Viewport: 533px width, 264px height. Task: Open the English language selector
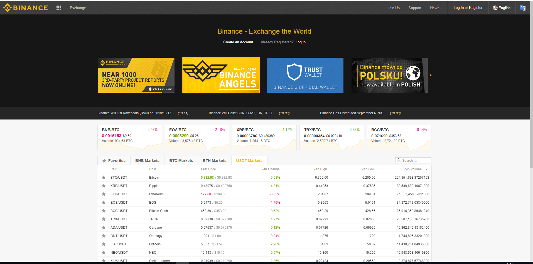[x=502, y=8]
